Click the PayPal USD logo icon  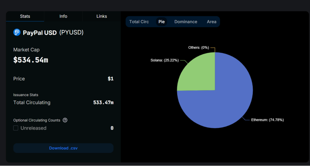(x=17, y=32)
